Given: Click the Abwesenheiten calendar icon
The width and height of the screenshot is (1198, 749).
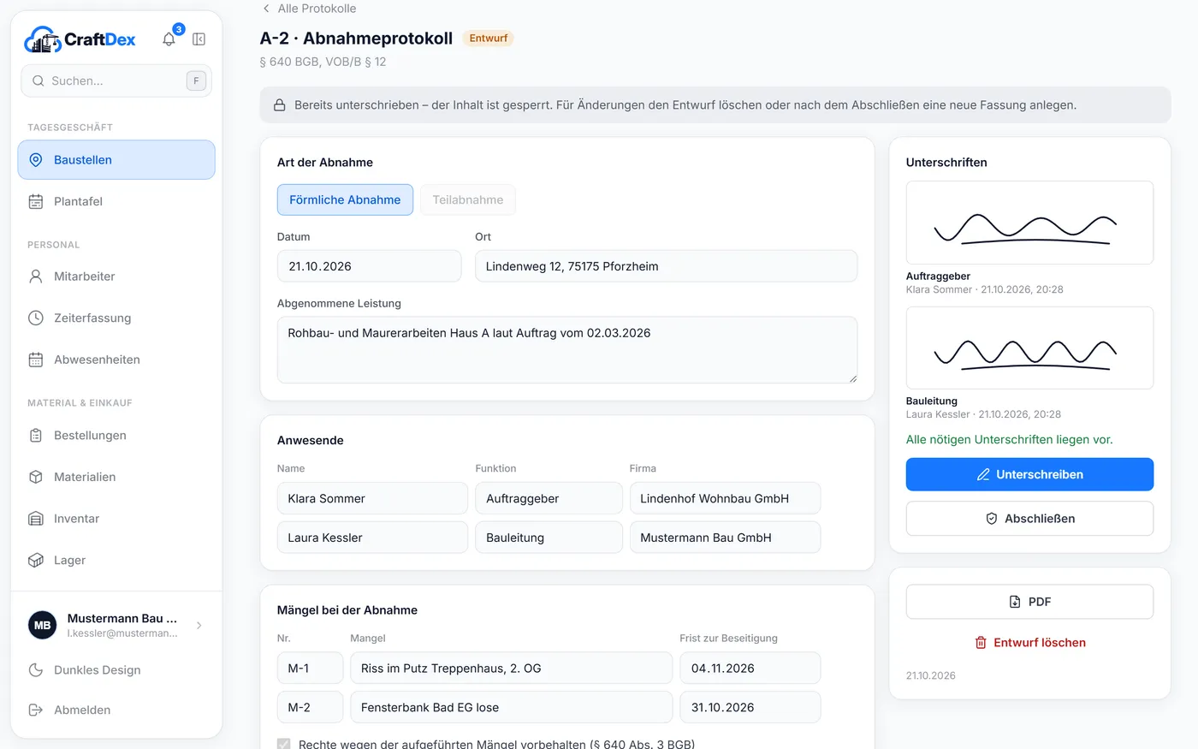Looking at the screenshot, I should point(36,360).
